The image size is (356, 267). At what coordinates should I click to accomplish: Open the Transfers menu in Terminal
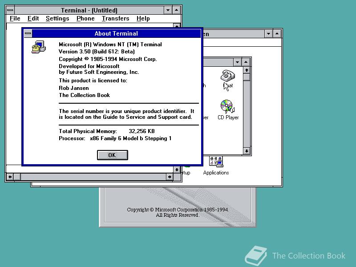[x=115, y=18]
